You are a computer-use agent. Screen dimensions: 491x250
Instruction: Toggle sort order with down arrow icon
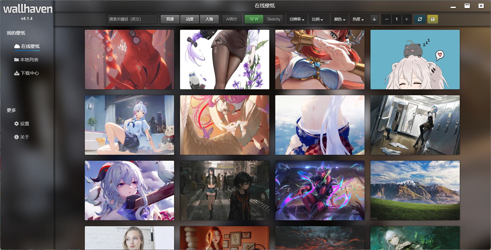[x=374, y=19]
